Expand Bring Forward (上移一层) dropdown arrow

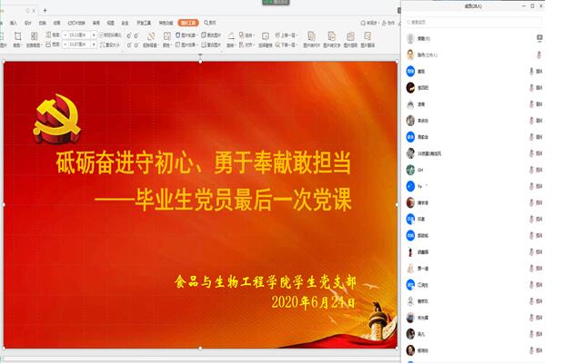click(x=297, y=35)
